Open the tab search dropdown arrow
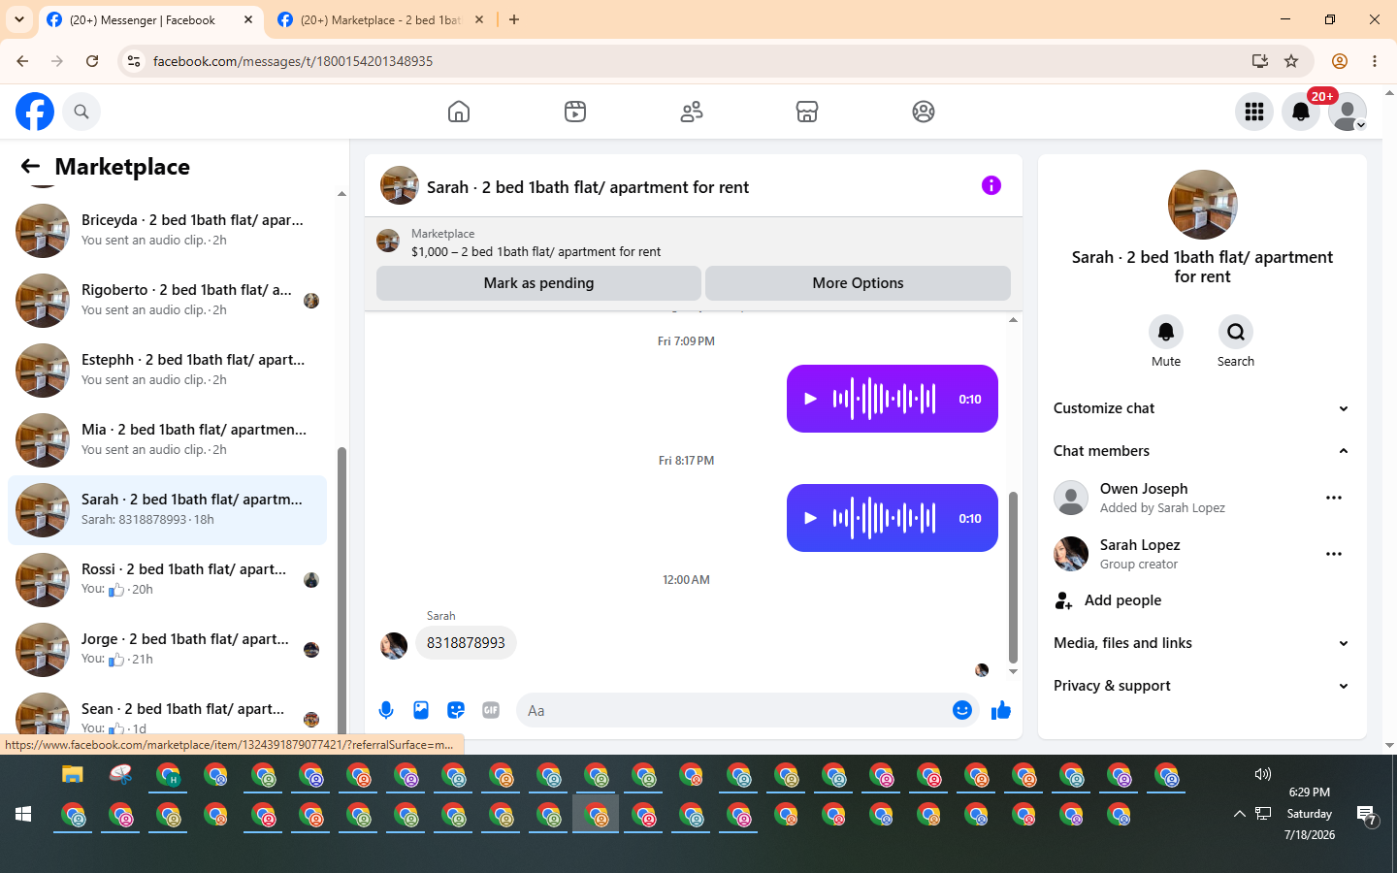1397x873 pixels. point(19,19)
